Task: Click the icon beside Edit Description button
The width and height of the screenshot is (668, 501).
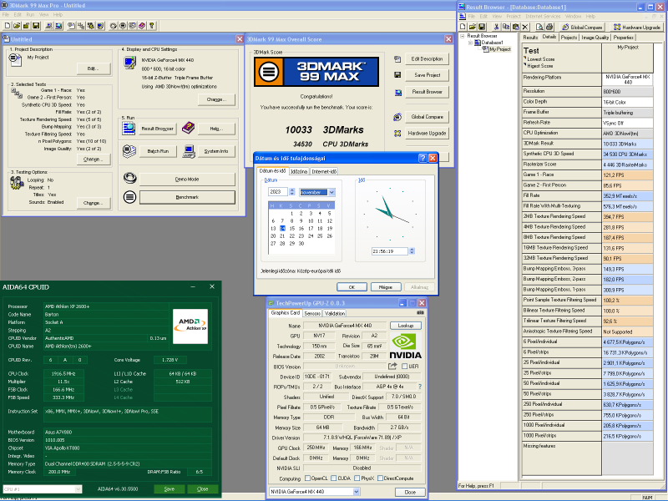Action: (397, 58)
